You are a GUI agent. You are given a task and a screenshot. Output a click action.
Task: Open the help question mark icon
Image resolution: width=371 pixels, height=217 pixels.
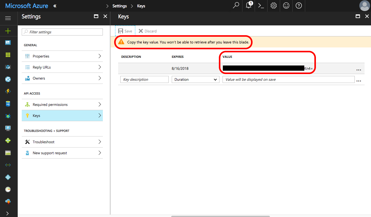[x=299, y=6]
